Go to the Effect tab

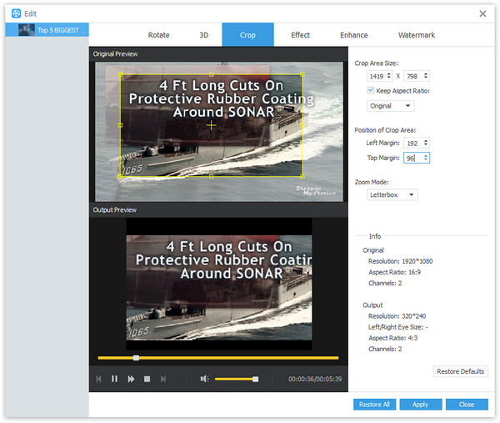pos(300,35)
